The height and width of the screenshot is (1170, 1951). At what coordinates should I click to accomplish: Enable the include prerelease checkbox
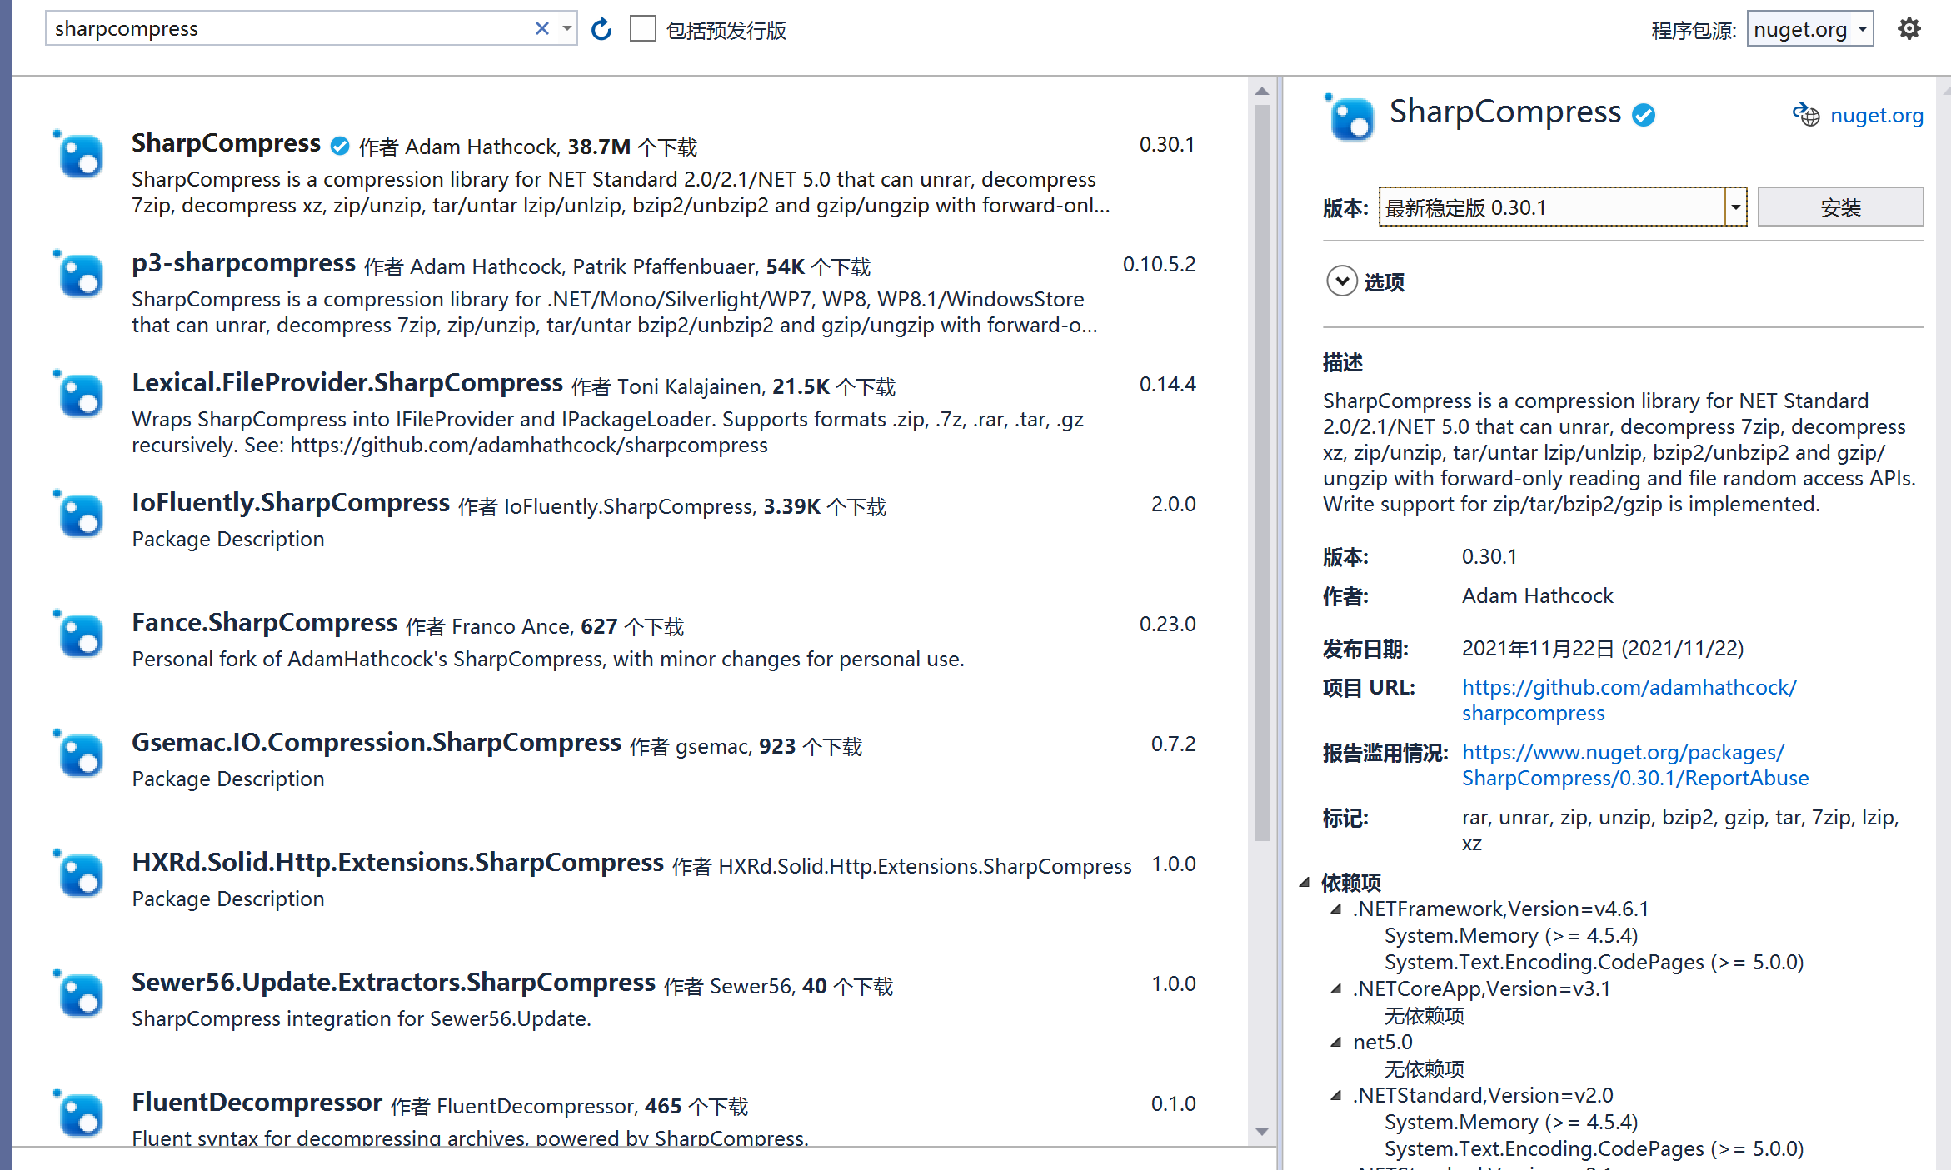[643, 29]
